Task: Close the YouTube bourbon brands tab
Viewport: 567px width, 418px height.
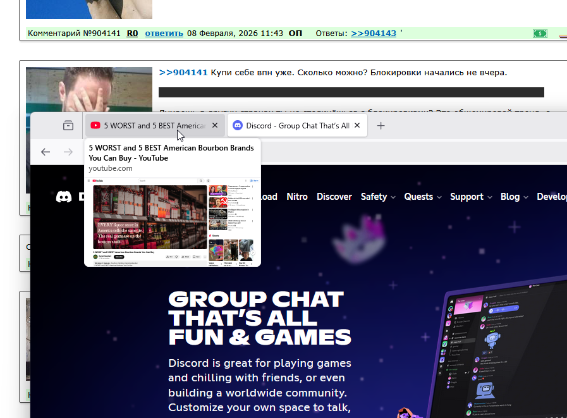Action: click(x=215, y=126)
